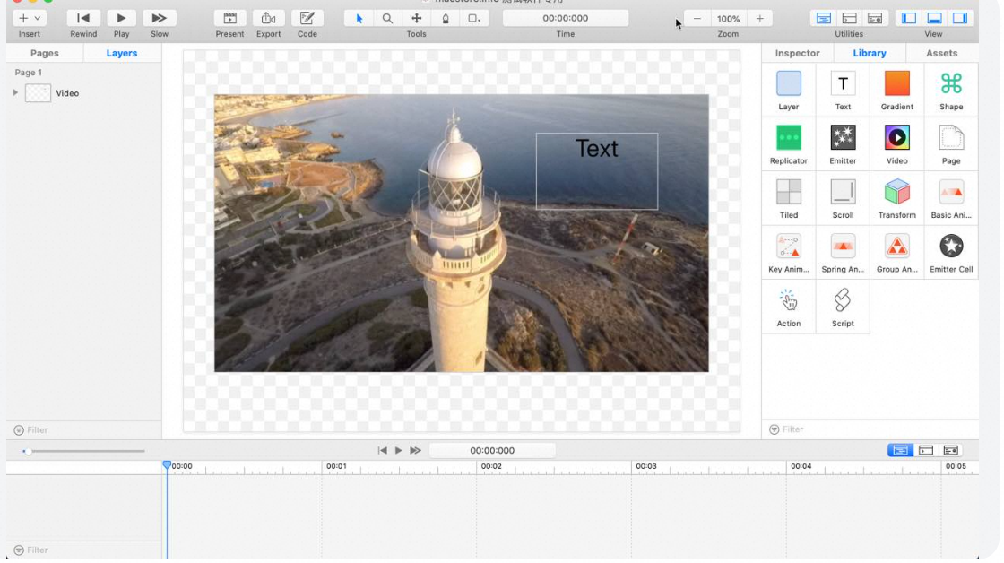Pick the Spring Animation library item
This screenshot has height=563, width=1004.
843,253
